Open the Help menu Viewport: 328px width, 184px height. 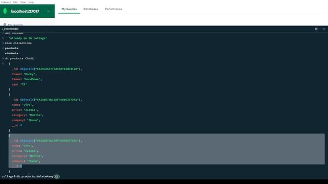(x=31, y=2)
